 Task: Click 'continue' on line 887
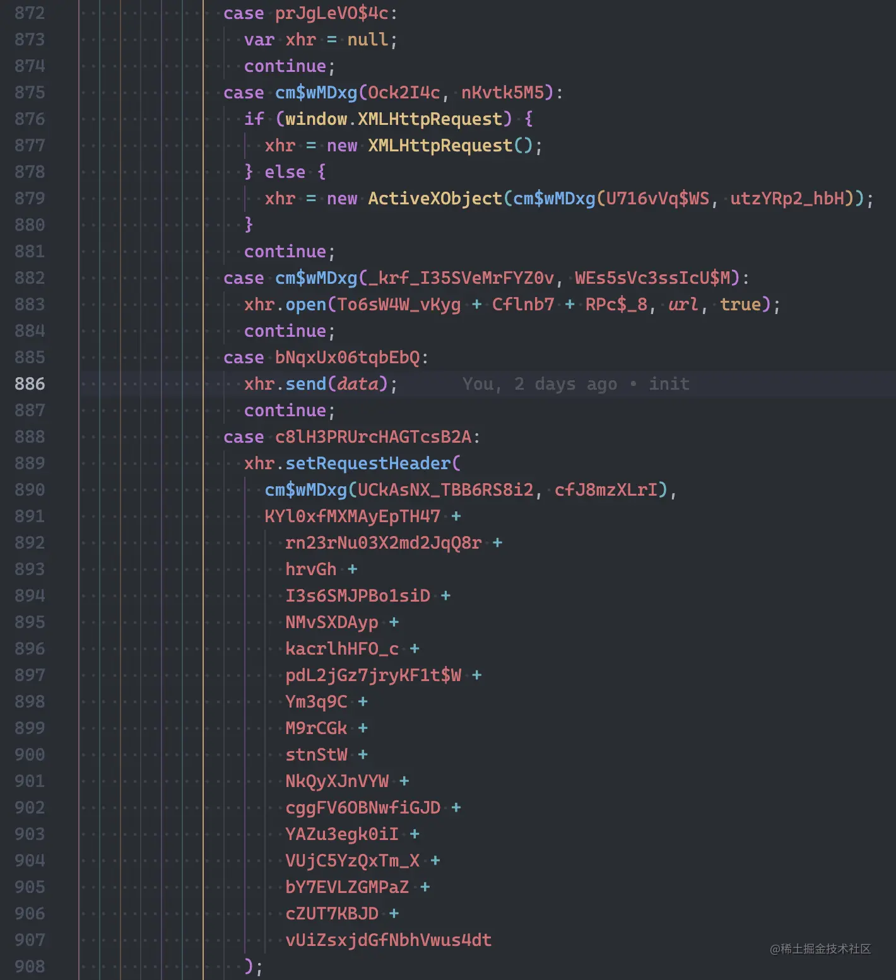tap(285, 411)
